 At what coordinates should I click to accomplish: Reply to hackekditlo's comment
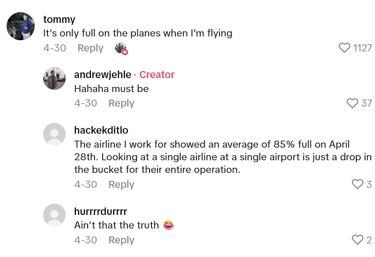click(x=121, y=185)
